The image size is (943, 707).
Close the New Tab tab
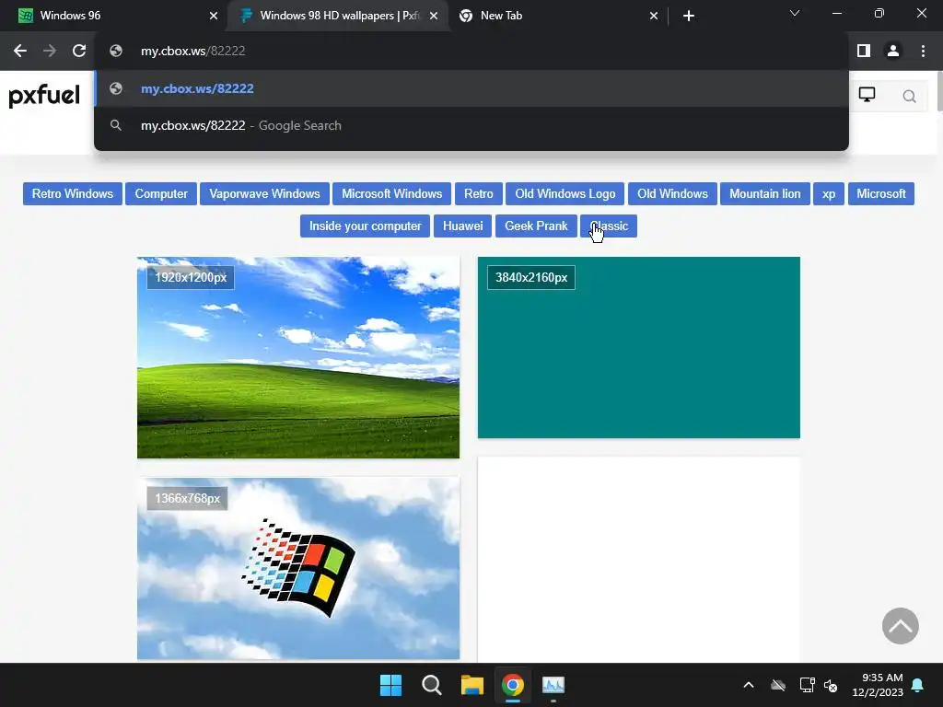pyautogui.click(x=654, y=16)
